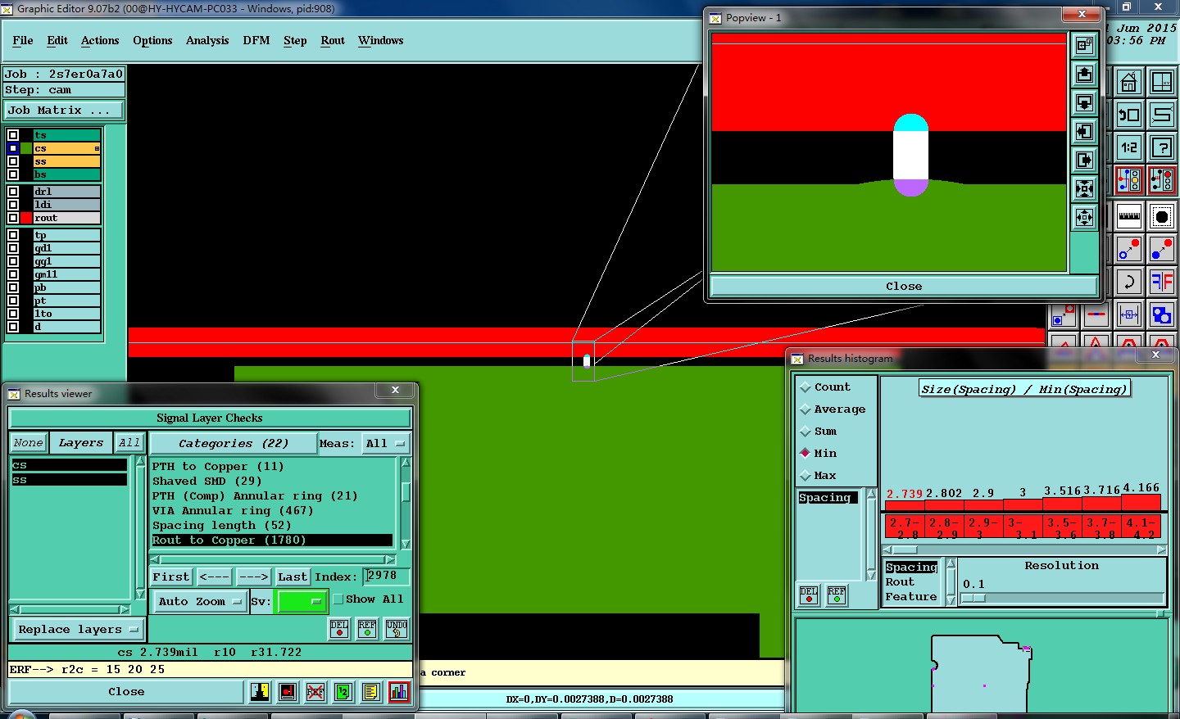
Task: Open the Analysis menu
Action: coord(207,41)
